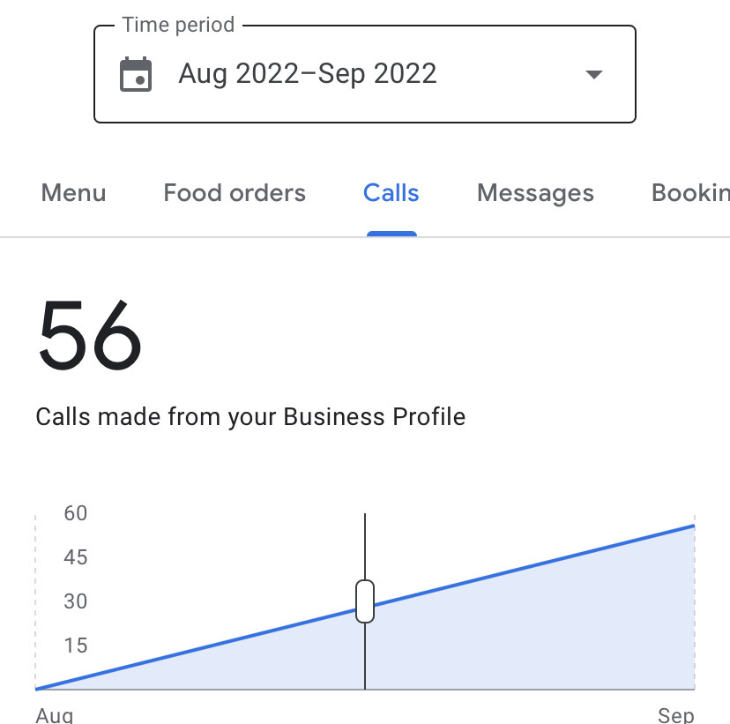This screenshot has height=724, width=730.
Task: Open the Aug 2022–Sep 2022 date range selector
Action: (364, 74)
